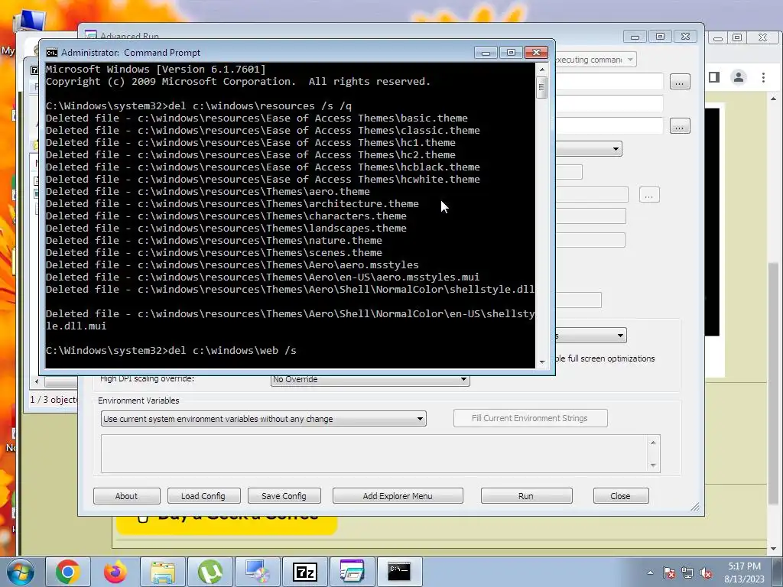This screenshot has height=587, width=783.
Task: Click the yellow Buy a Geek a Coffee button
Action: [x=226, y=524]
